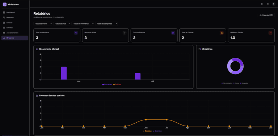Image resolution: width=278 pixels, height=136 pixels.
Task: Toggle the Ensino legend item
Action: tap(236, 83)
